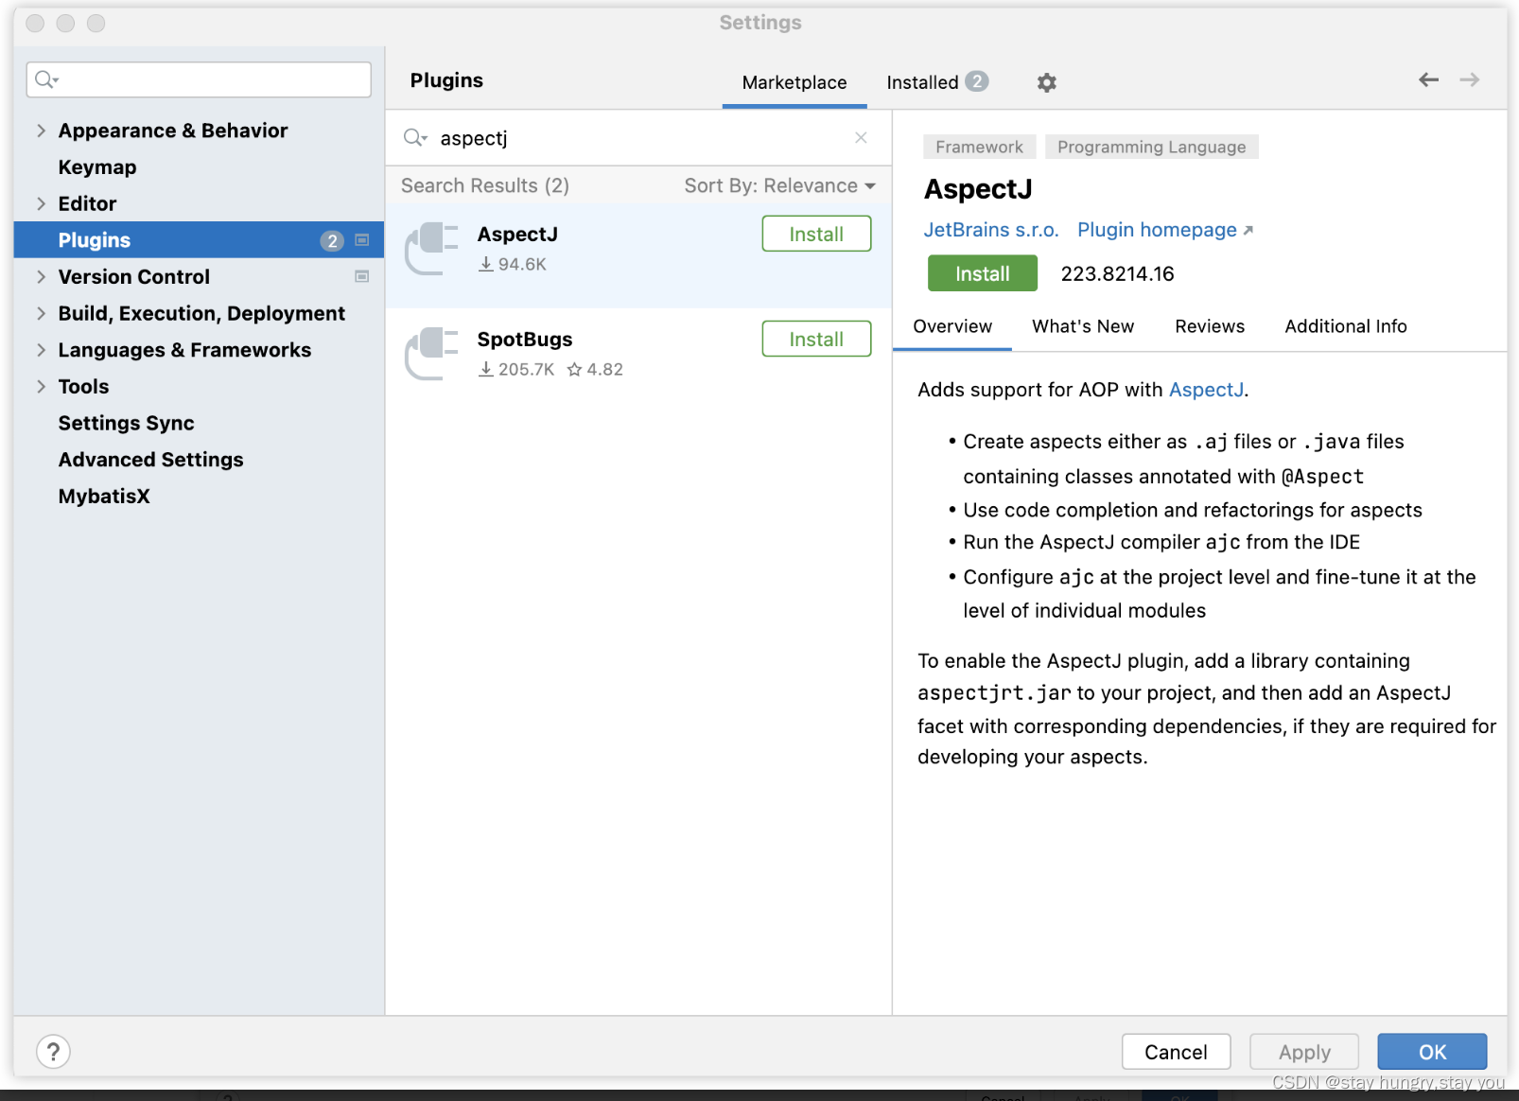The width and height of the screenshot is (1519, 1101).
Task: Expand Languages & Frameworks section
Action: coord(41,350)
